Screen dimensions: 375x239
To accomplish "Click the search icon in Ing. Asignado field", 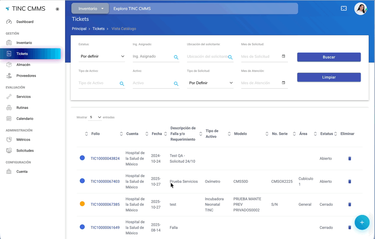I will tap(176, 57).
